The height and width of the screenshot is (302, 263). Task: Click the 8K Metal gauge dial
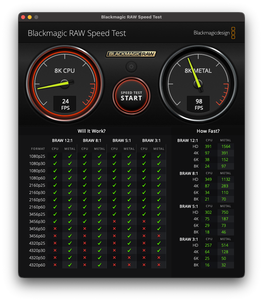198,84
